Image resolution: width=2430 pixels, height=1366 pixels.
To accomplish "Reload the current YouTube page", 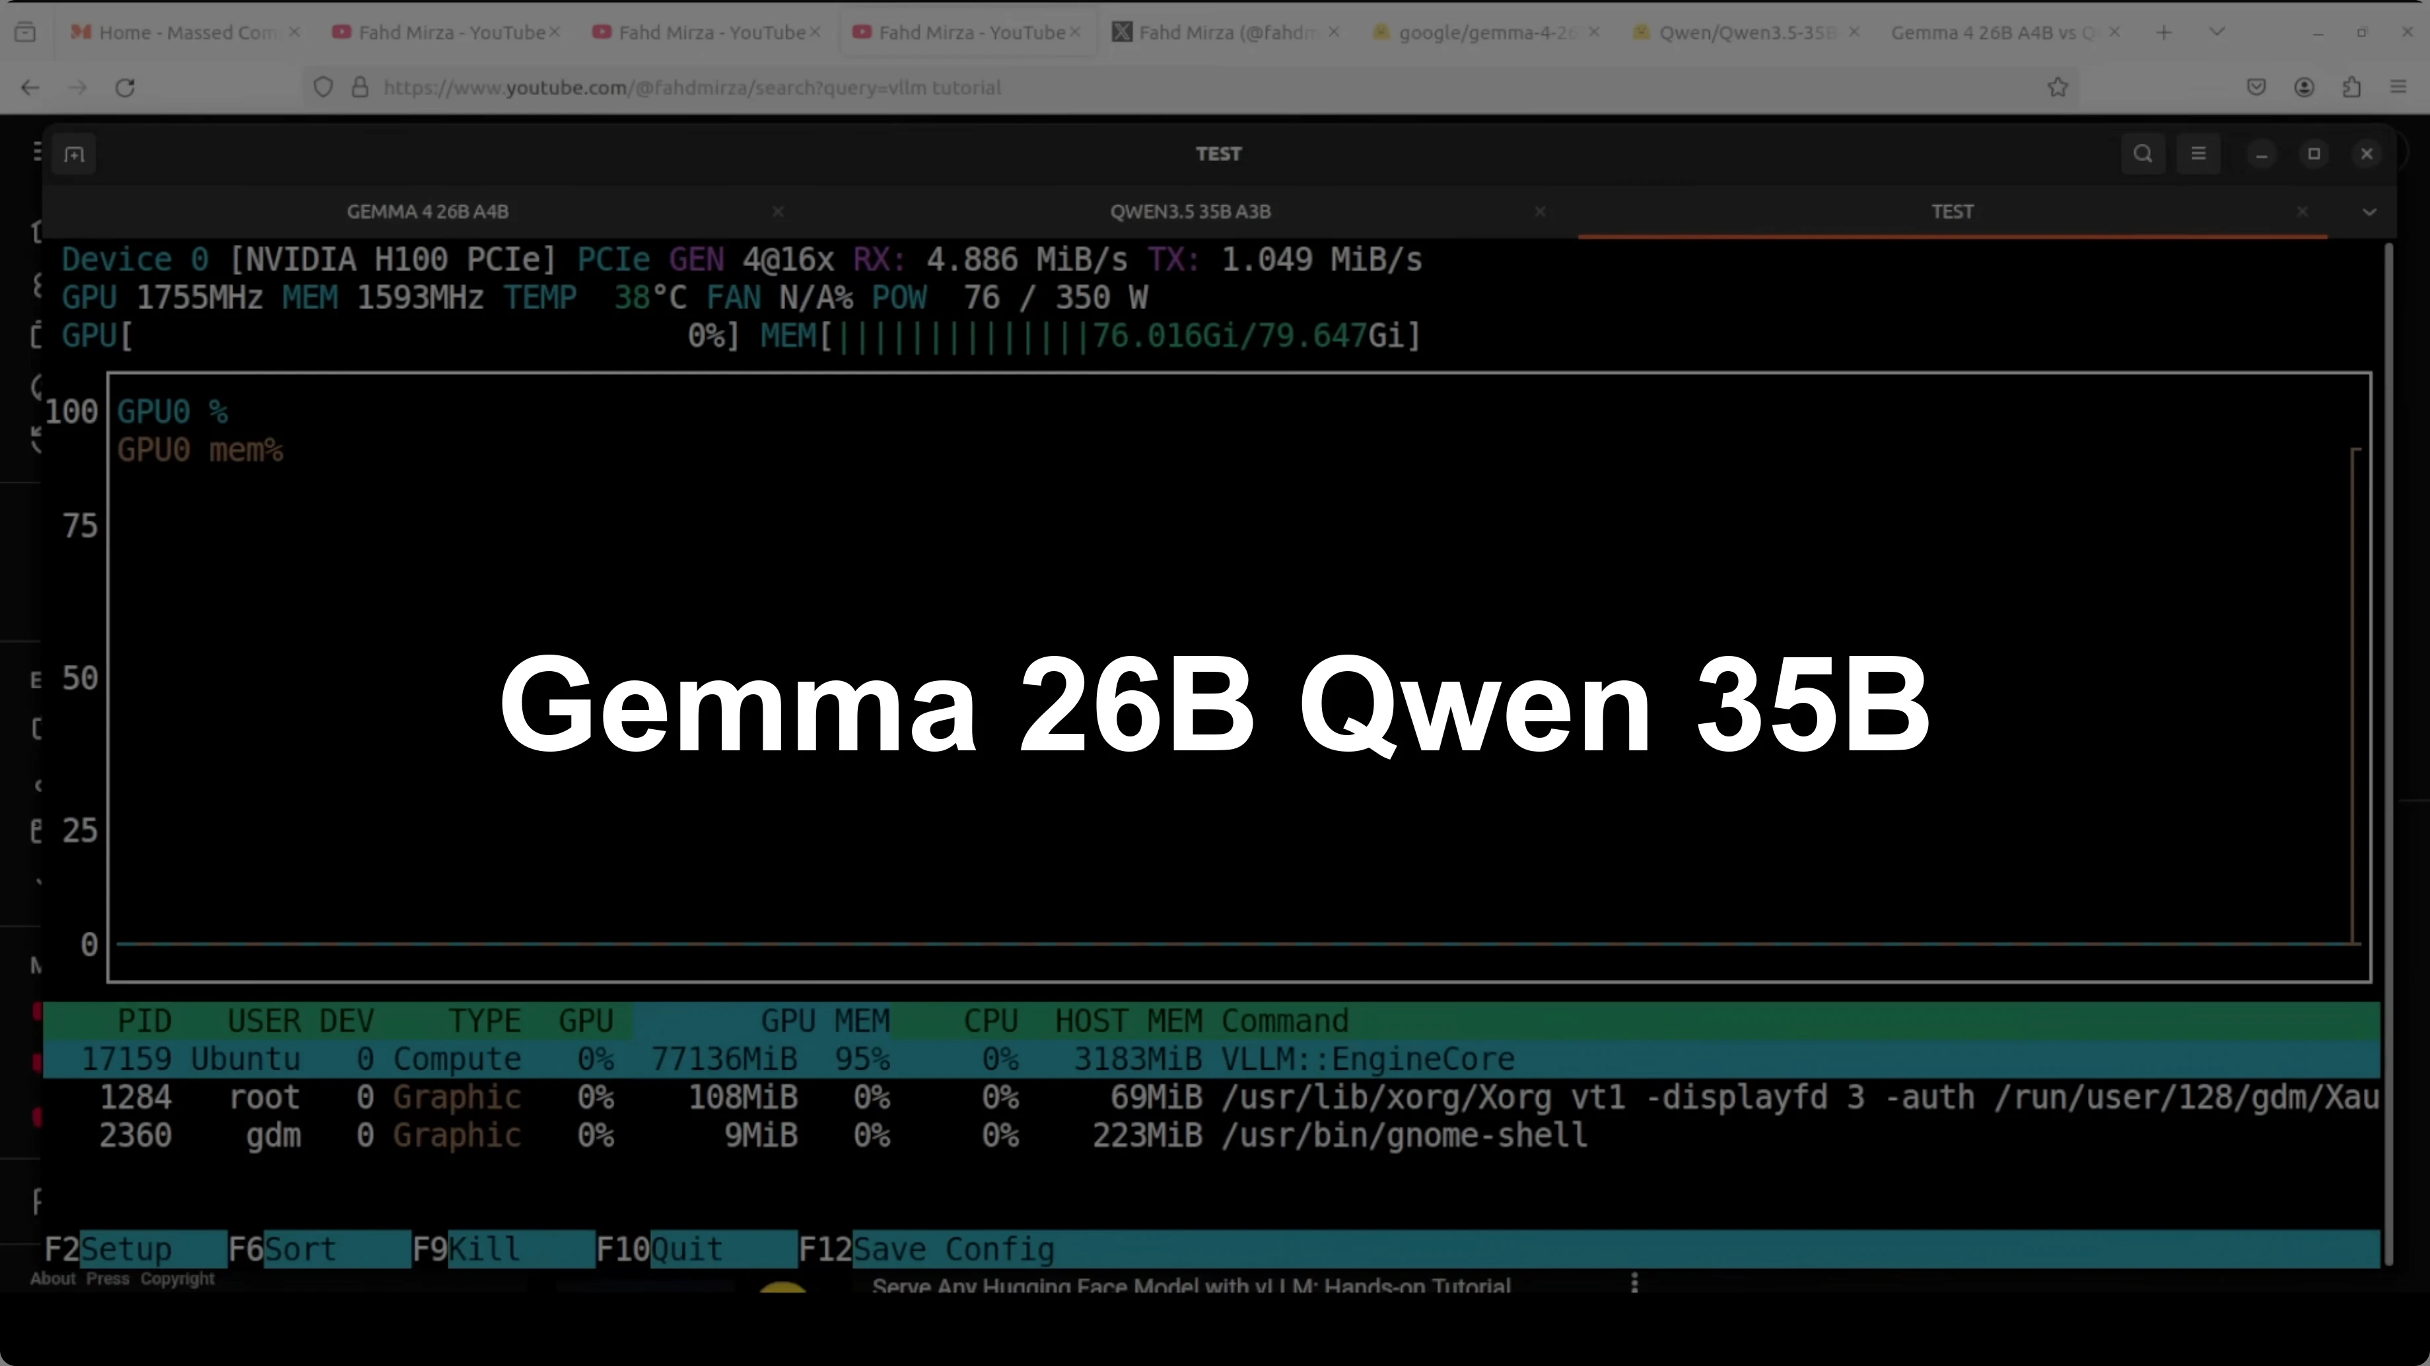I will pos(125,88).
